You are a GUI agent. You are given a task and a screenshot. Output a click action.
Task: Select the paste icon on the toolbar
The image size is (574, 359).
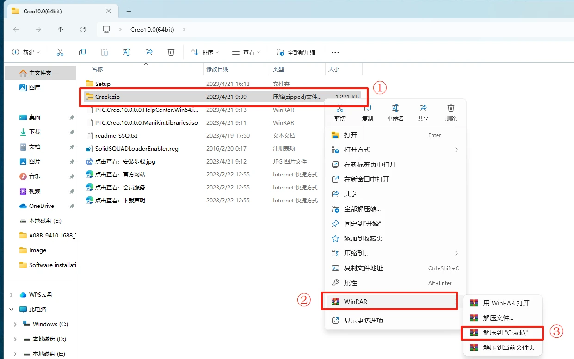coord(105,52)
